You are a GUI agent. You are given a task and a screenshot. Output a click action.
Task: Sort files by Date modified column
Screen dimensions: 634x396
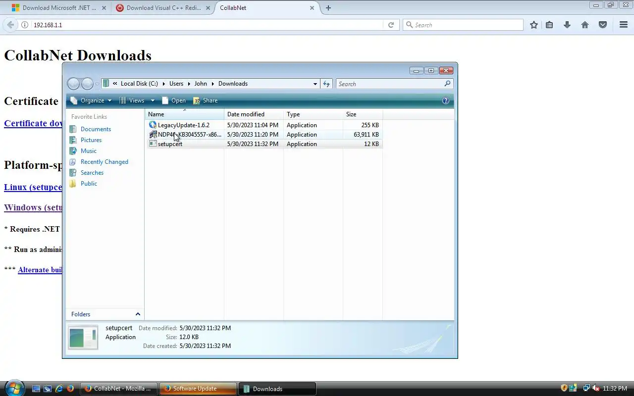pyautogui.click(x=254, y=114)
